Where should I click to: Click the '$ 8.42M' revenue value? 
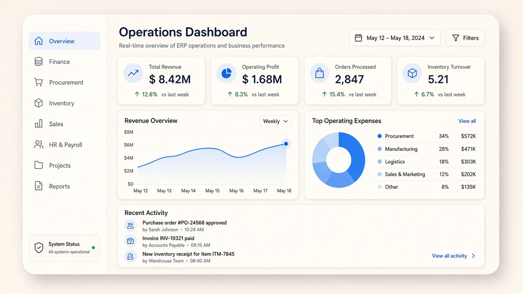[170, 79]
